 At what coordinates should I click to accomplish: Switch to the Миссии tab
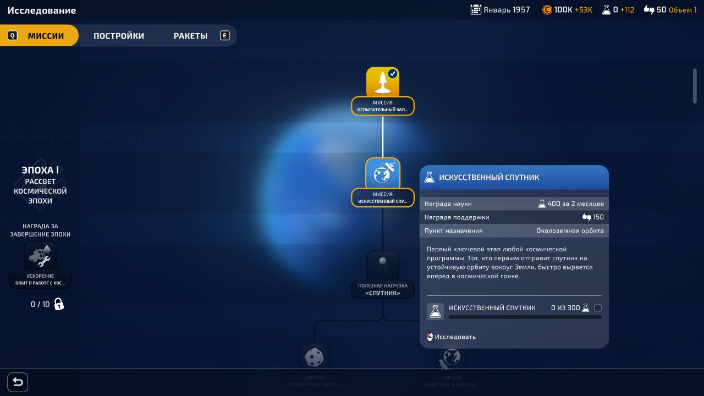point(46,36)
